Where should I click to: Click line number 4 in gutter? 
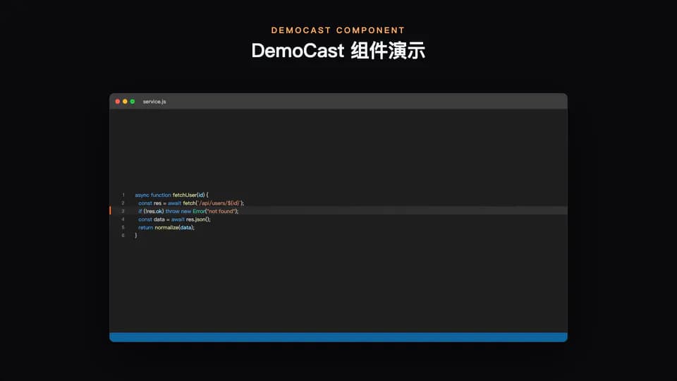pyautogui.click(x=123, y=219)
